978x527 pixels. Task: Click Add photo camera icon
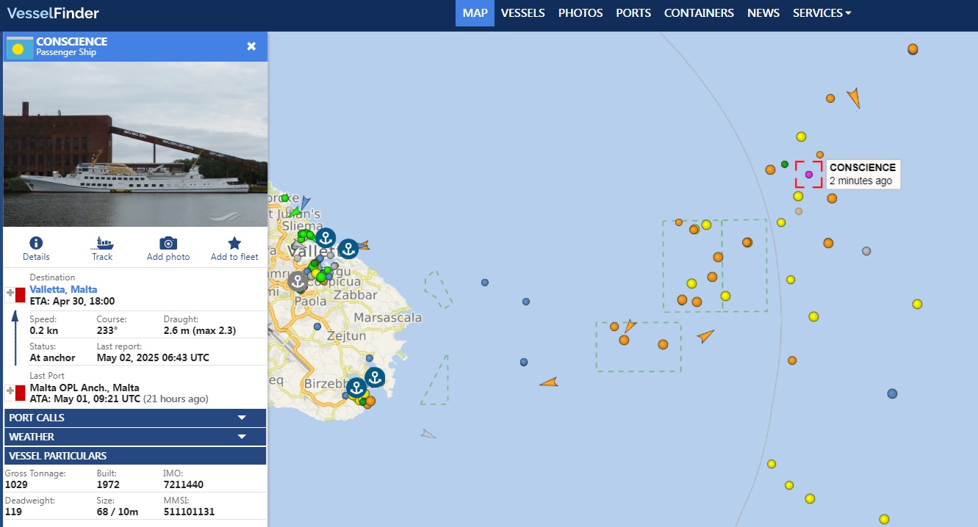168,244
